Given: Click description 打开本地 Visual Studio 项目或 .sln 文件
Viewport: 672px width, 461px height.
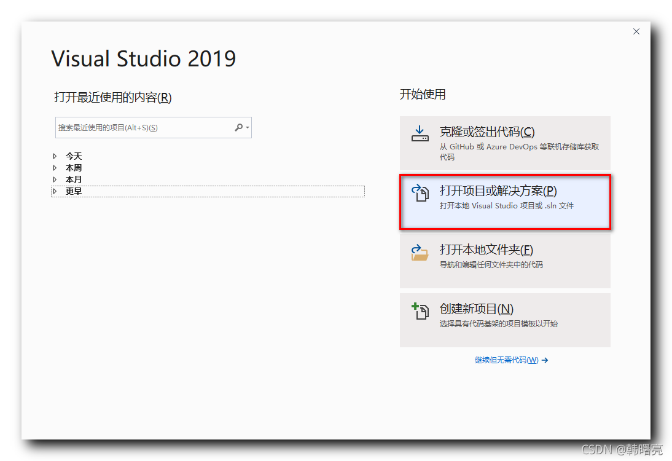Looking at the screenshot, I should coord(507,206).
